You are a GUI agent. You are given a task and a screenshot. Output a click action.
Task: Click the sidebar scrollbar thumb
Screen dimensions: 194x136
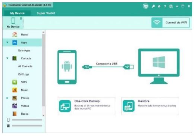coord(43,70)
